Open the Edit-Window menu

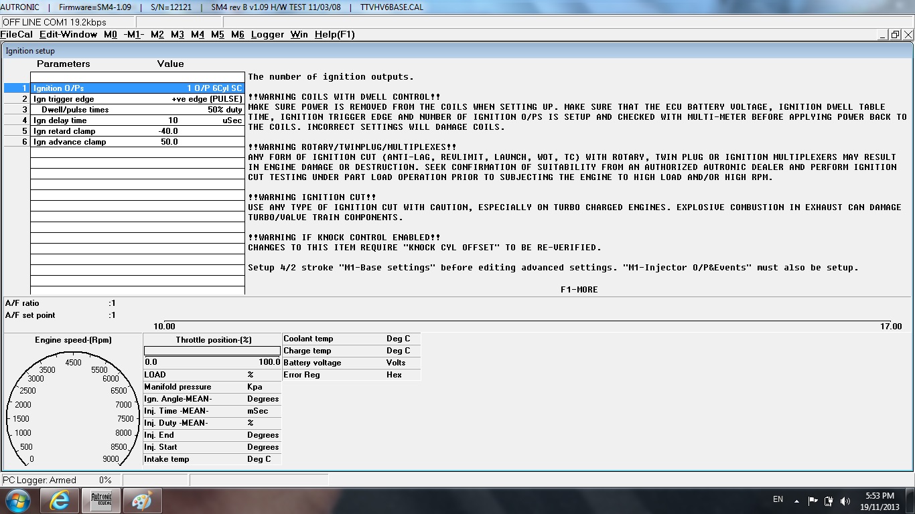point(68,35)
